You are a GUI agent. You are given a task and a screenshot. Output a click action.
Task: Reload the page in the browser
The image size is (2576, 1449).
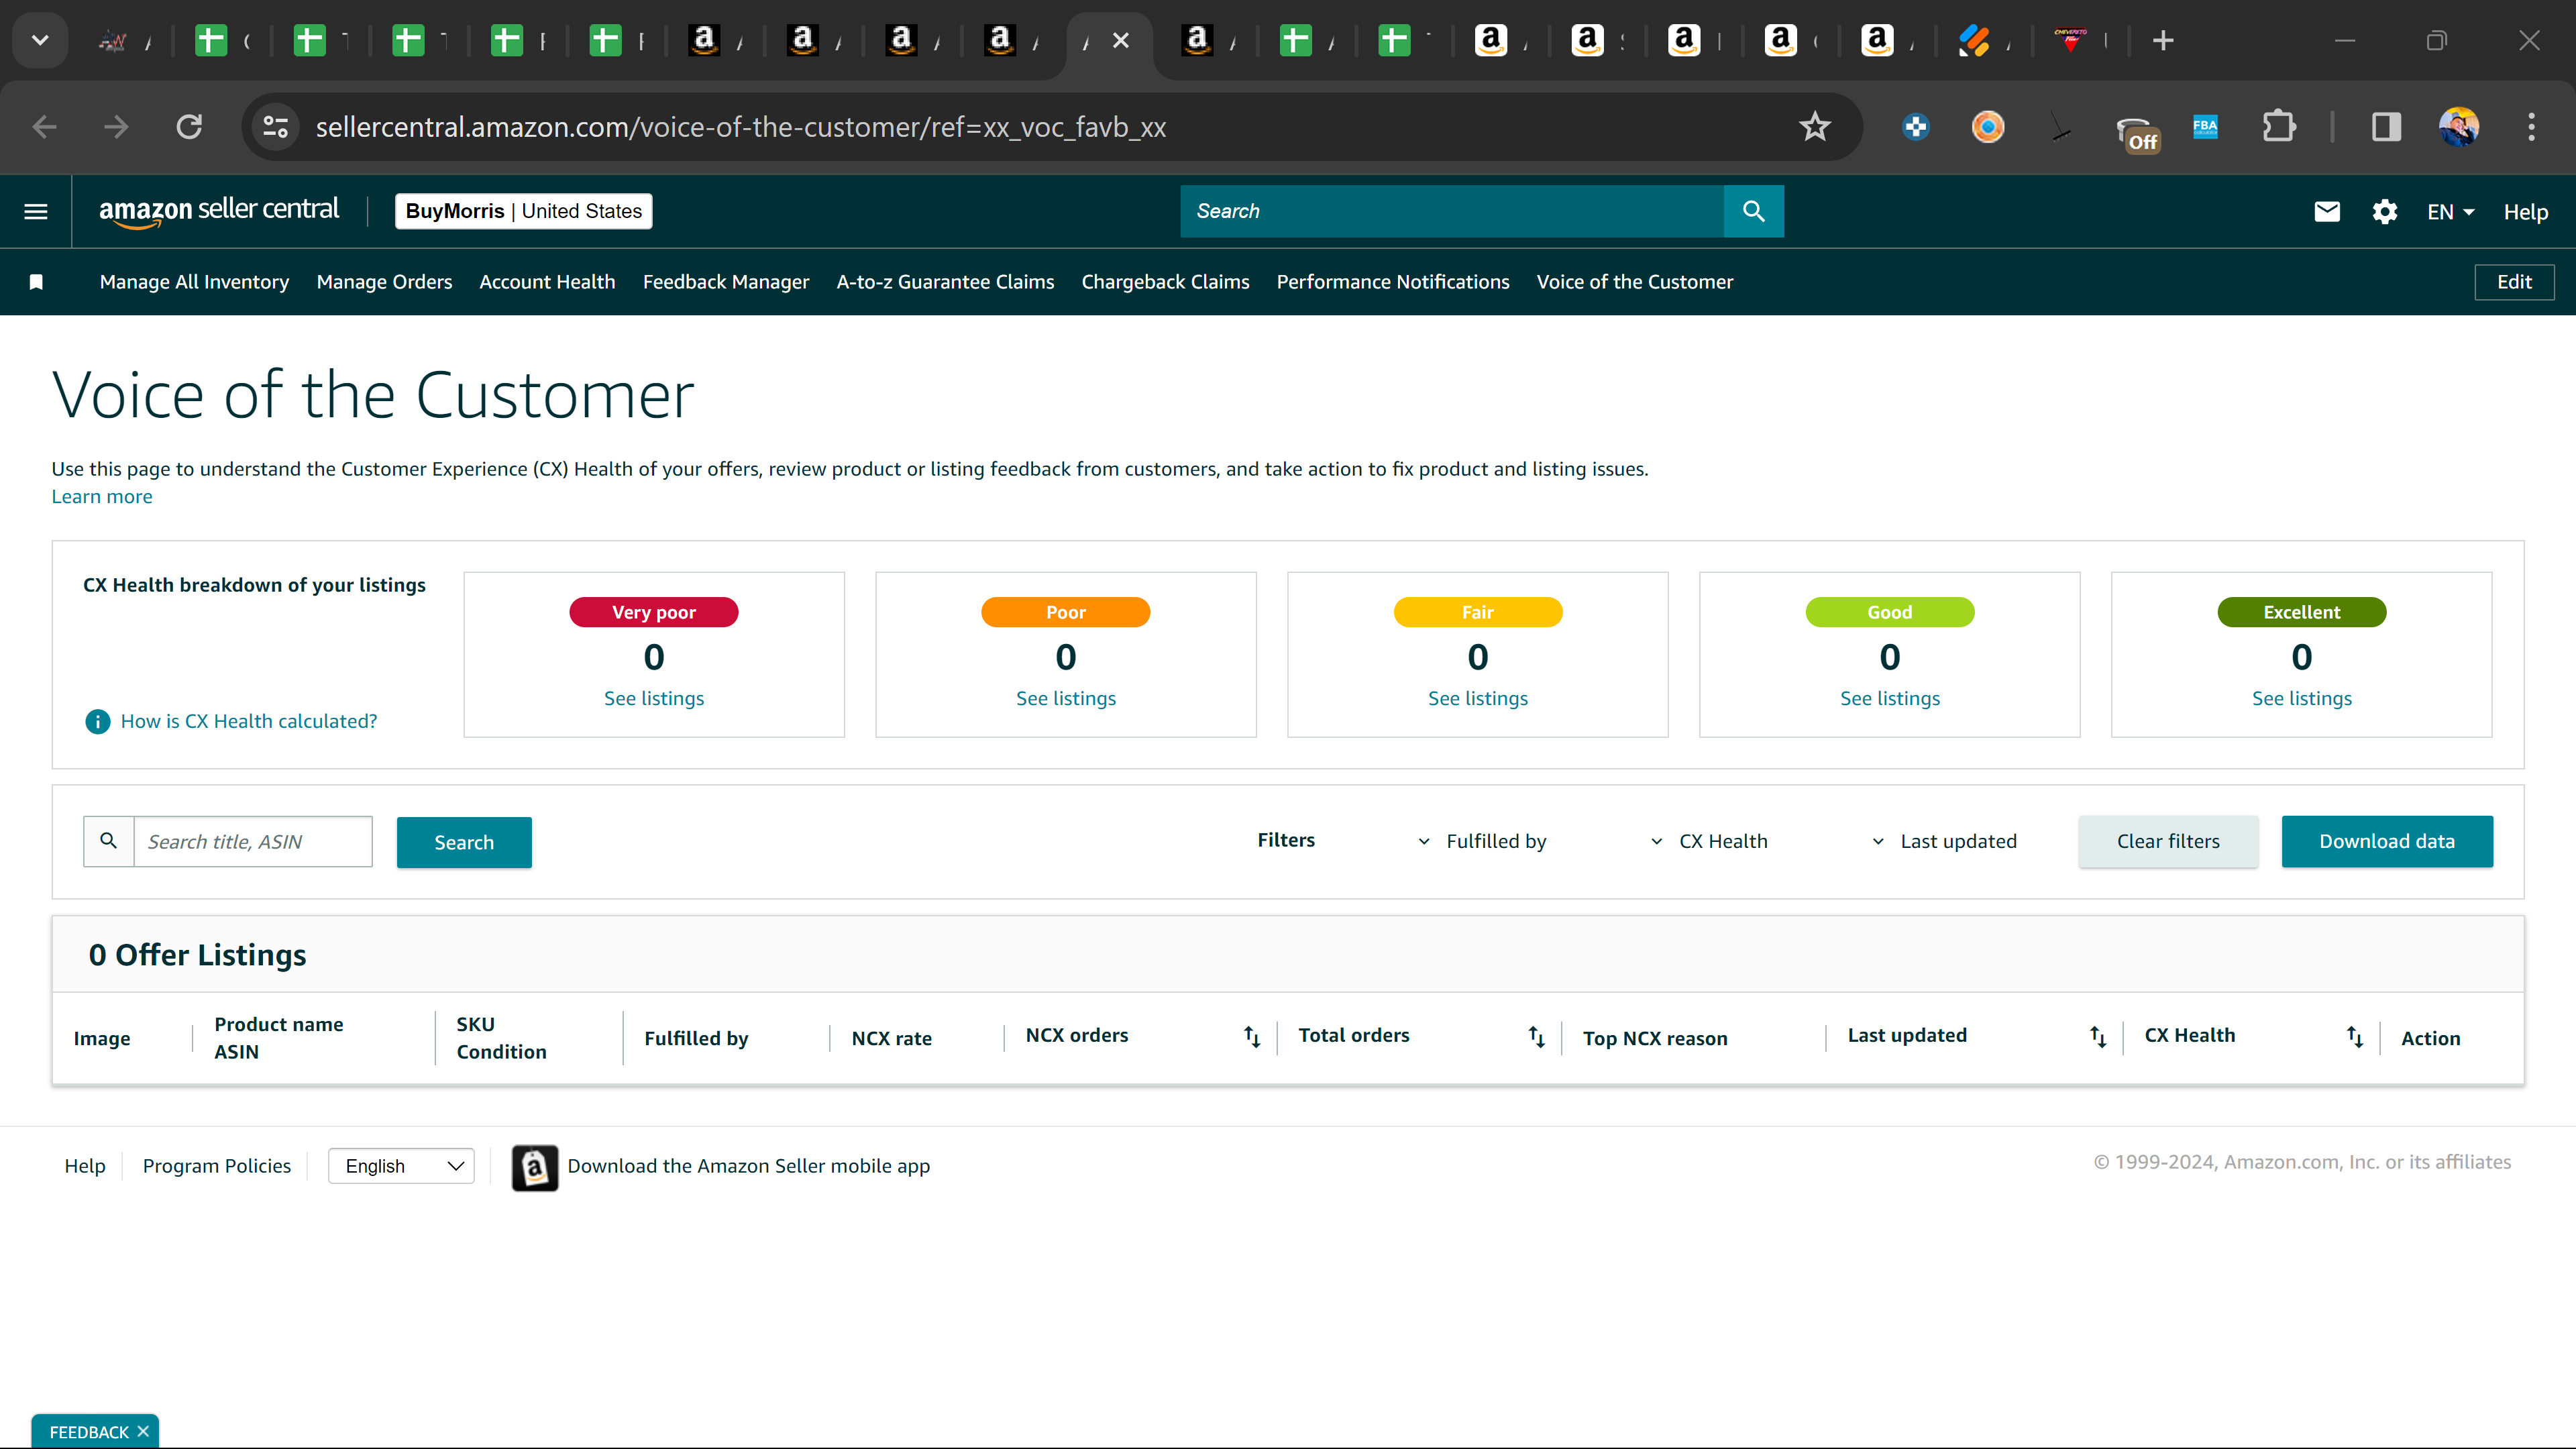click(x=189, y=127)
